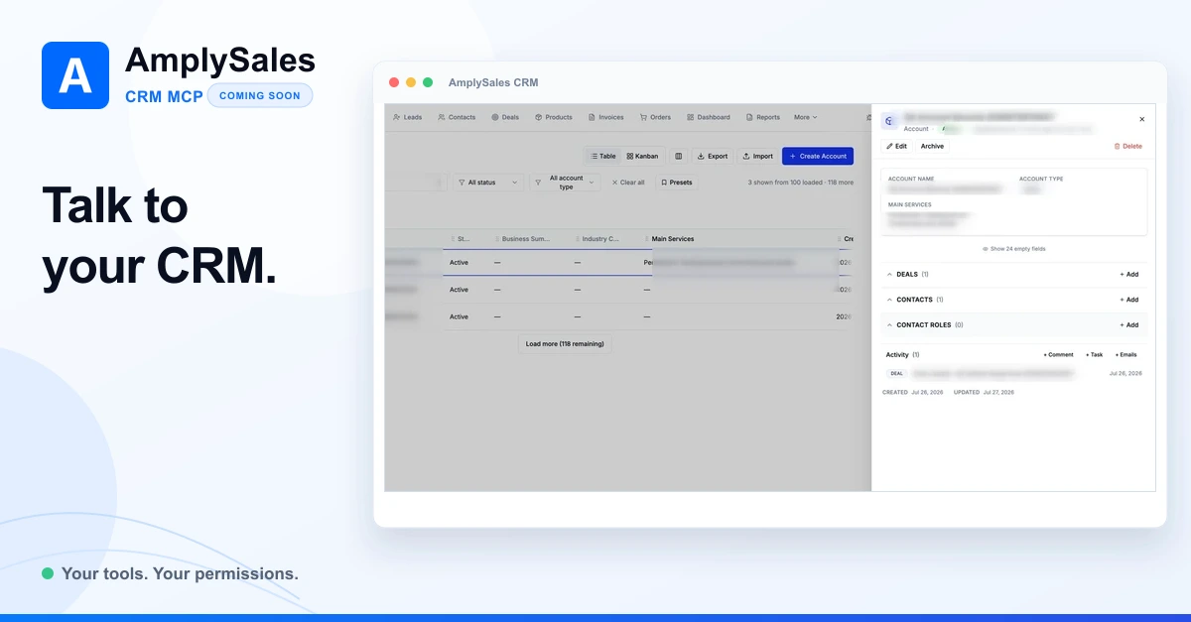Add a contact via CONTACTS + Add

tap(1128, 300)
